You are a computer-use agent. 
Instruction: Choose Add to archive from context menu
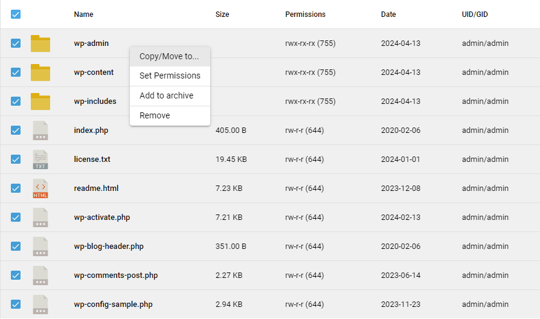point(170,96)
